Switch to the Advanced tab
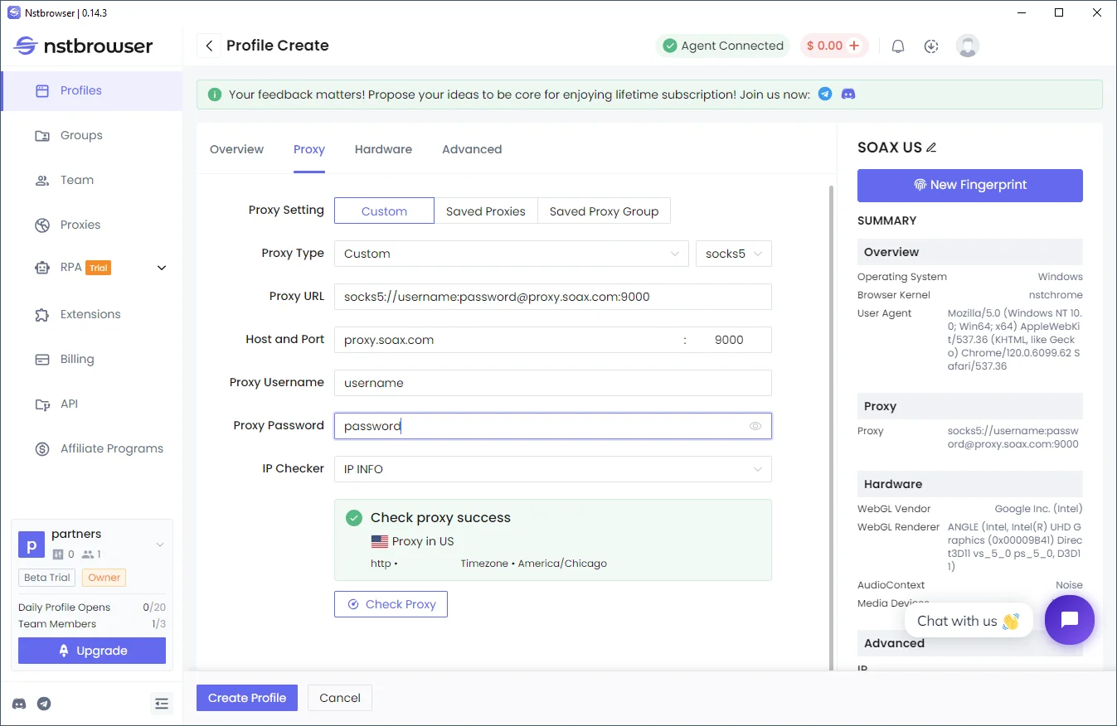Viewport: 1117px width, 726px height. [472, 149]
